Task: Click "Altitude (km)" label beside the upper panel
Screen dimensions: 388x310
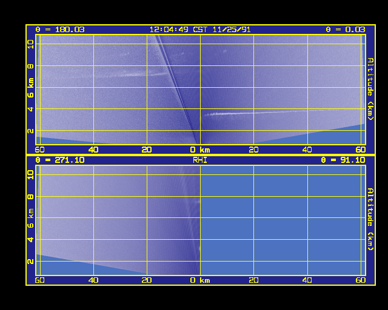Action: pos(370,89)
